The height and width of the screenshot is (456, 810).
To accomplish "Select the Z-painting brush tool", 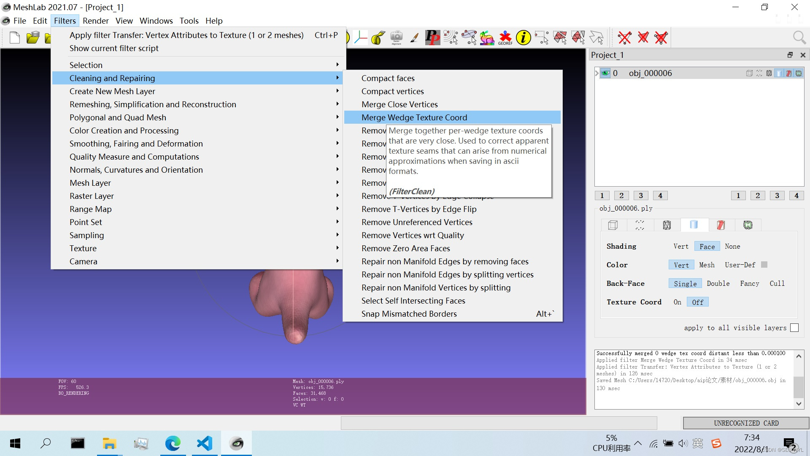I will pos(414,38).
